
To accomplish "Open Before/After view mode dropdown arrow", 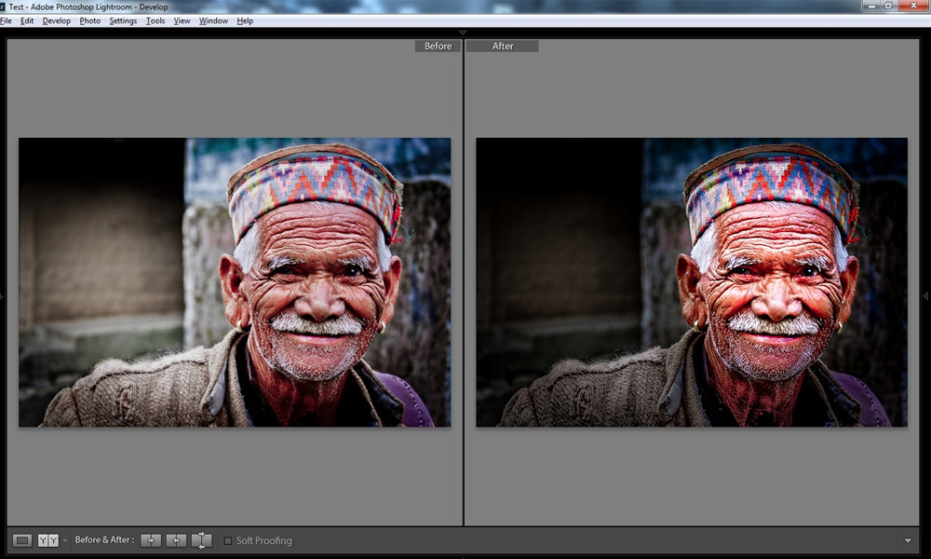I will click(64, 541).
